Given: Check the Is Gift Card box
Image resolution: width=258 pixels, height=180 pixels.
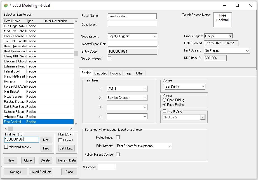Looking at the screenshot, I should [x=165, y=111].
